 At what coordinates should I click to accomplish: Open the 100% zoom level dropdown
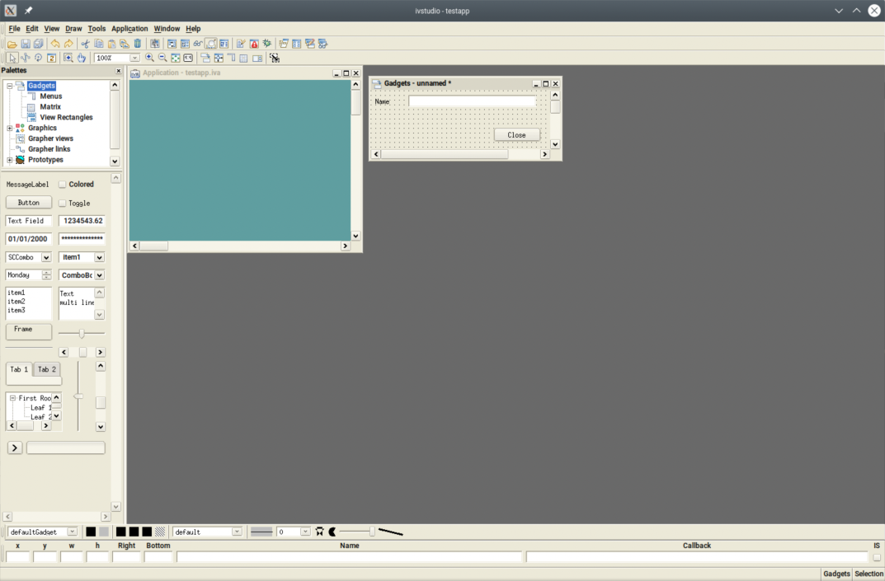(134, 59)
